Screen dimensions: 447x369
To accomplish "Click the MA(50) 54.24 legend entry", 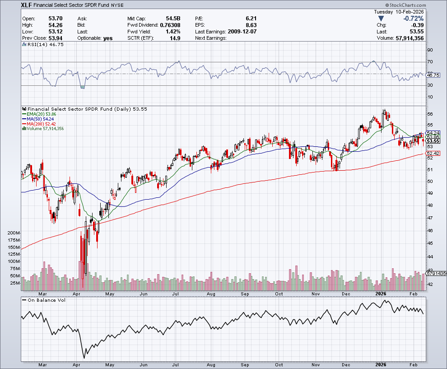I will click(x=38, y=119).
